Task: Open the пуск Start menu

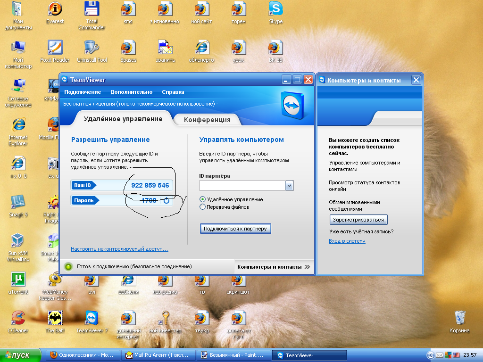Action: tap(20, 355)
